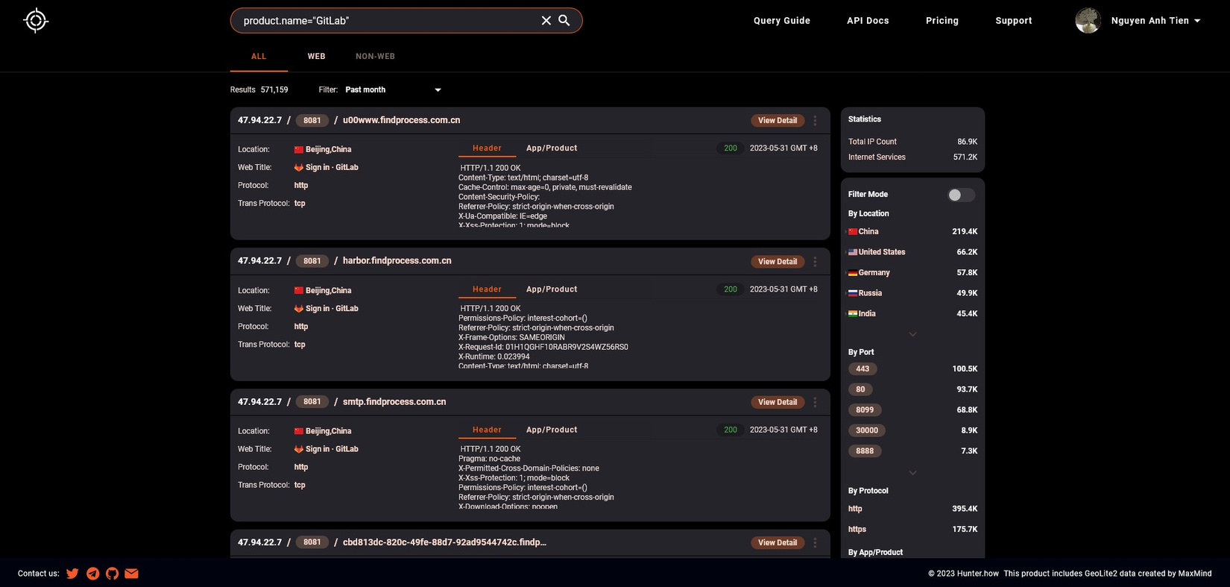Viewport: 1230px width, 587px height.
Task: Open the Twitter contact icon
Action: pos(72,574)
